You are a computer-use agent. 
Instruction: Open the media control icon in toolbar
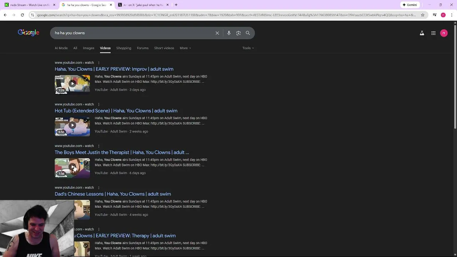pyautogui.click(x=435, y=15)
